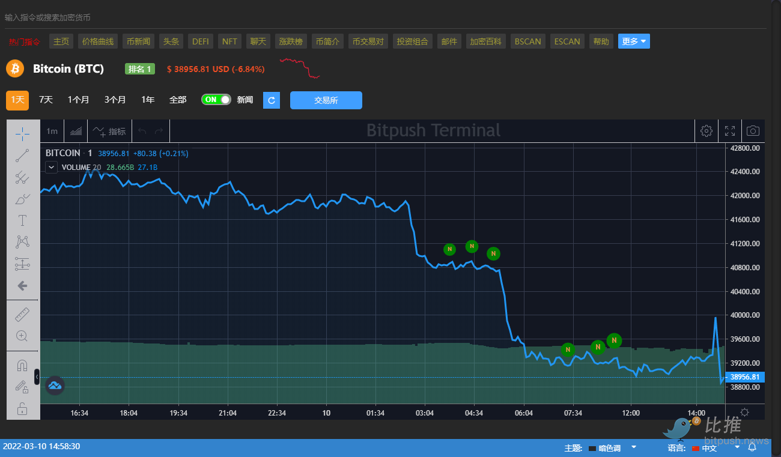Select the 全部 time range tab
781x457 pixels.
click(178, 100)
